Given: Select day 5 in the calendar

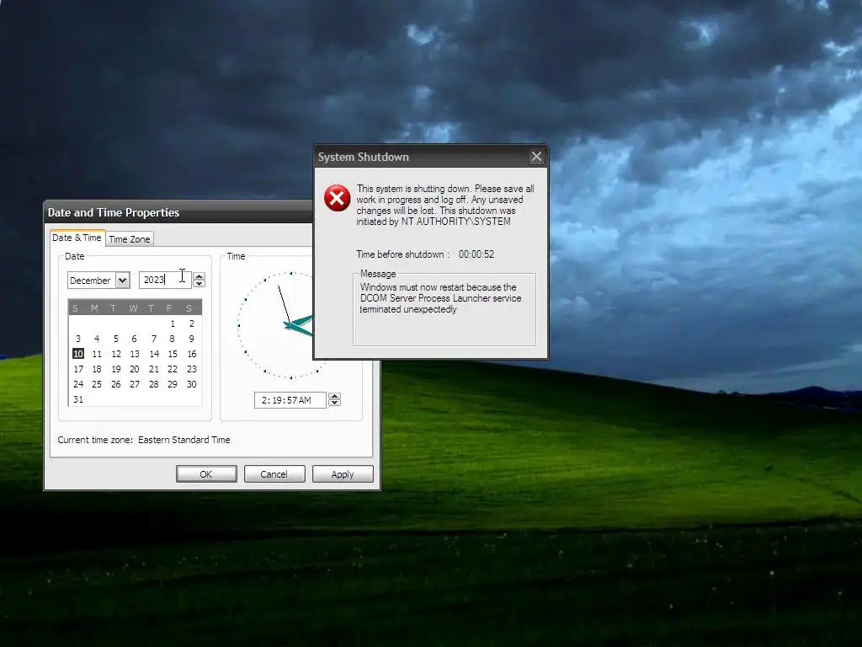Looking at the screenshot, I should click(x=116, y=339).
